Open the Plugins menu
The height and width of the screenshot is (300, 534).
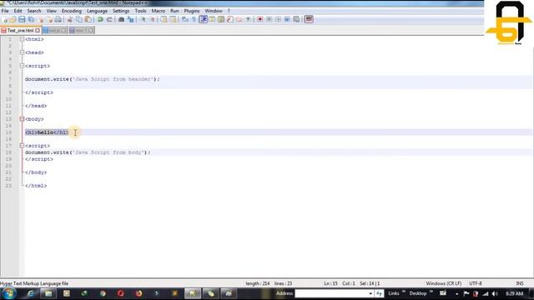pos(192,11)
